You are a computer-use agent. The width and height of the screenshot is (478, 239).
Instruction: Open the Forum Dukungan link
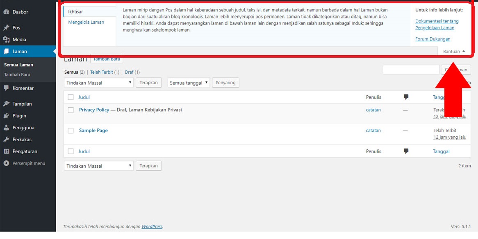click(432, 38)
